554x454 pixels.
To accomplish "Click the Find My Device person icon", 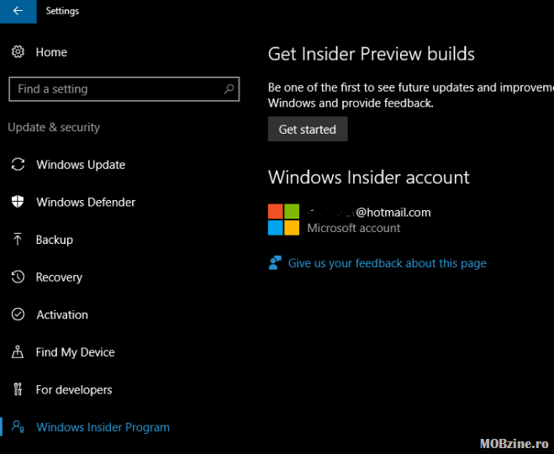I will pyautogui.click(x=18, y=352).
